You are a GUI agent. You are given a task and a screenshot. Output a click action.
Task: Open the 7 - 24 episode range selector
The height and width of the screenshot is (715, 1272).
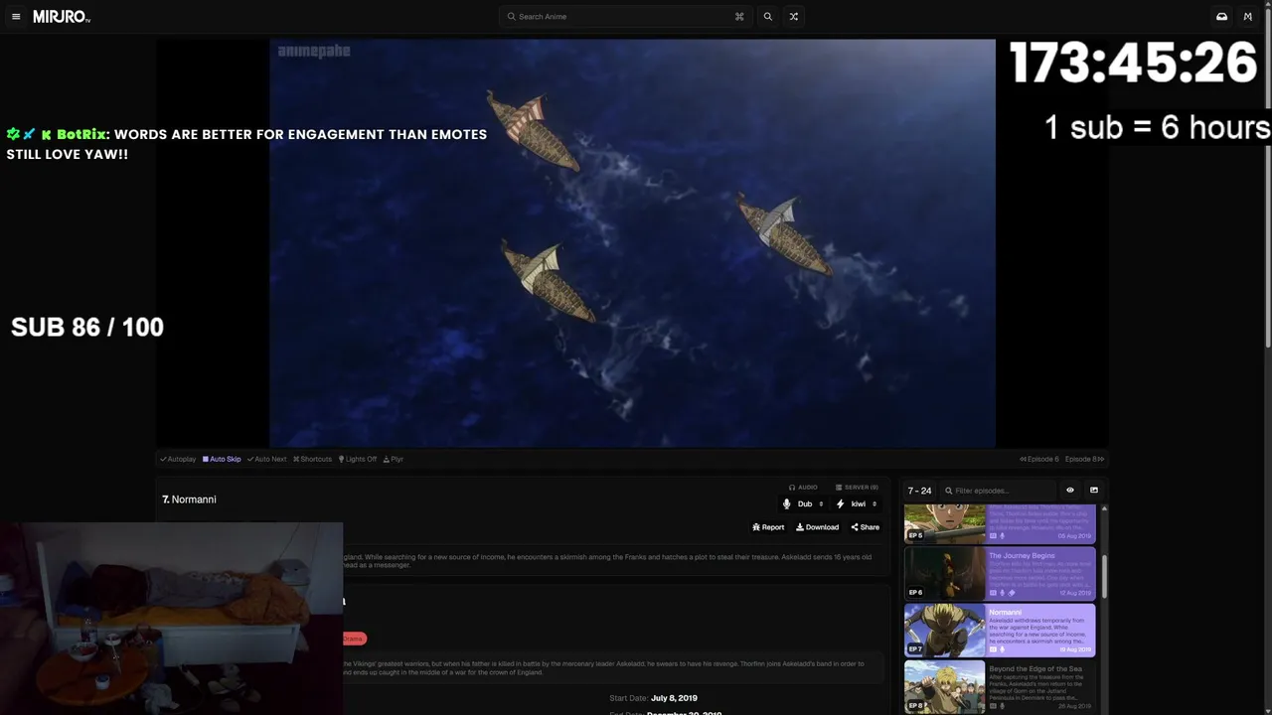(919, 491)
